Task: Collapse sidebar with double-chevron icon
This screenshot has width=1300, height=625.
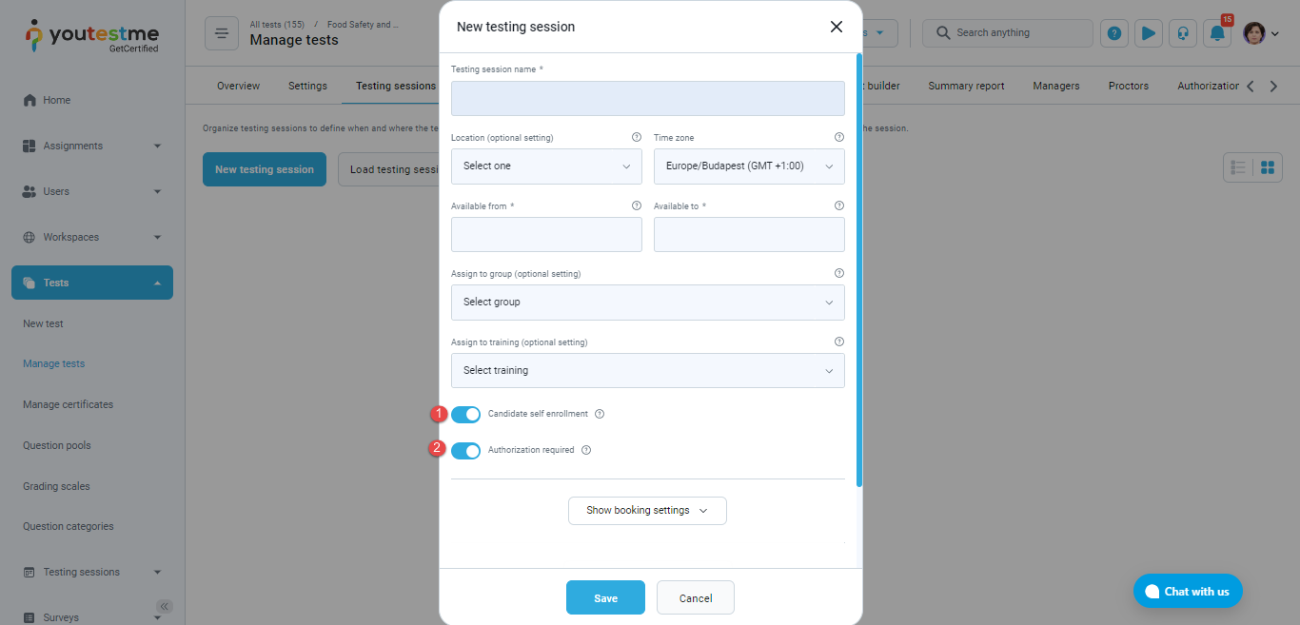Action: (x=165, y=606)
